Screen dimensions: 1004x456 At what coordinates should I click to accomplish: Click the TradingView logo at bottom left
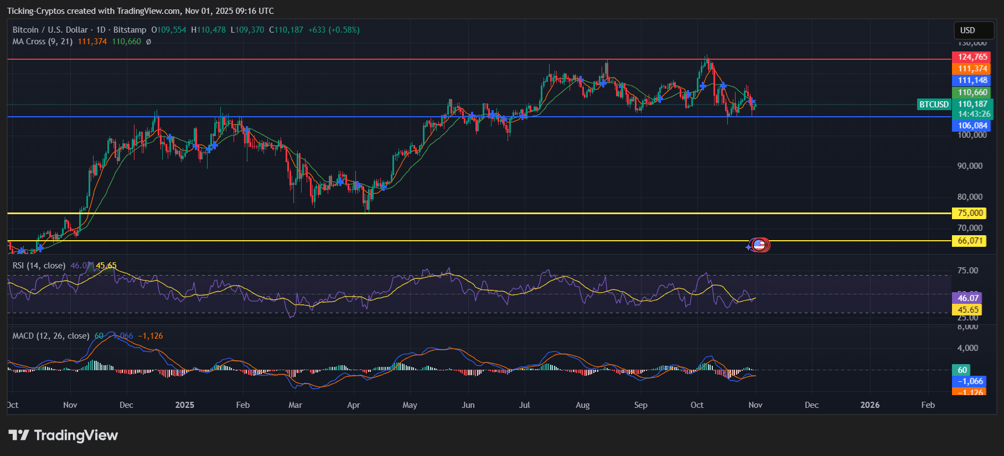63,436
